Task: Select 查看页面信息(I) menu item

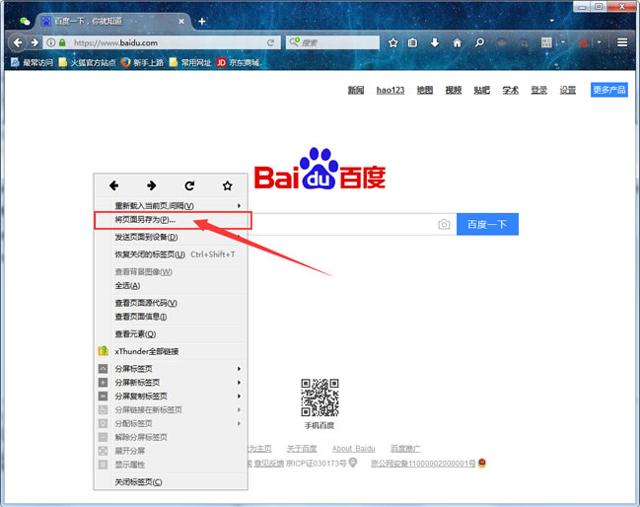Action: click(x=171, y=317)
